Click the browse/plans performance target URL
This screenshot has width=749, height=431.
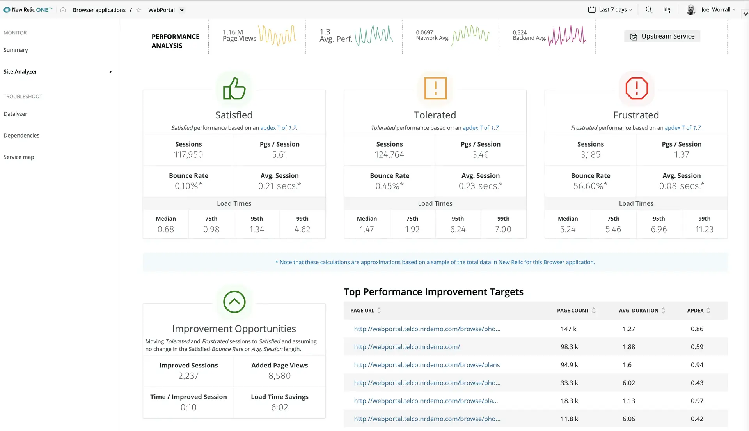click(426, 365)
